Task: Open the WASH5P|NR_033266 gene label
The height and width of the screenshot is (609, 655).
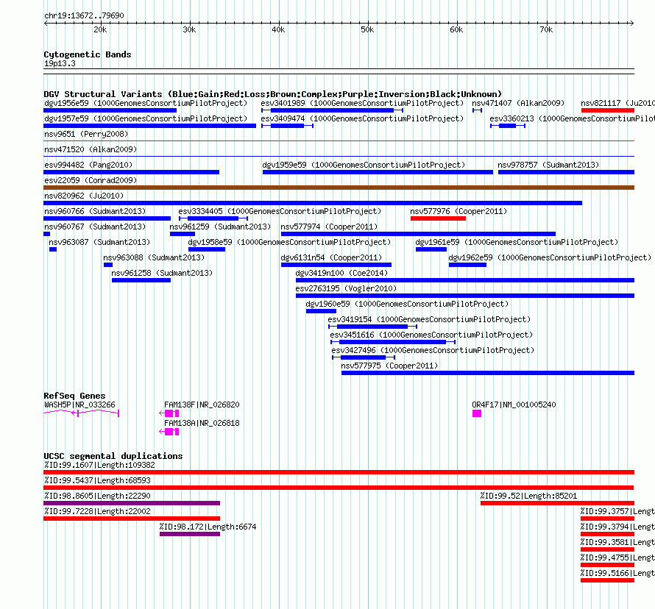Action: click(x=79, y=405)
